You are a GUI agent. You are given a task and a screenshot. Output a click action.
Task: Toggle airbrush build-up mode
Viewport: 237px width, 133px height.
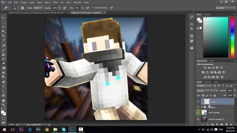87,8
